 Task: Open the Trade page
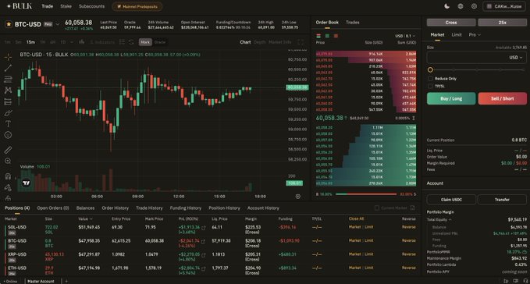47,6
